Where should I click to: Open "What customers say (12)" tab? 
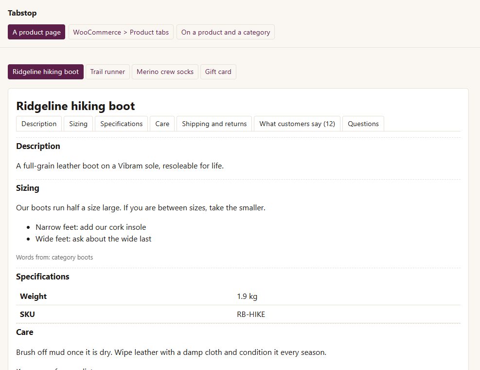click(x=297, y=124)
